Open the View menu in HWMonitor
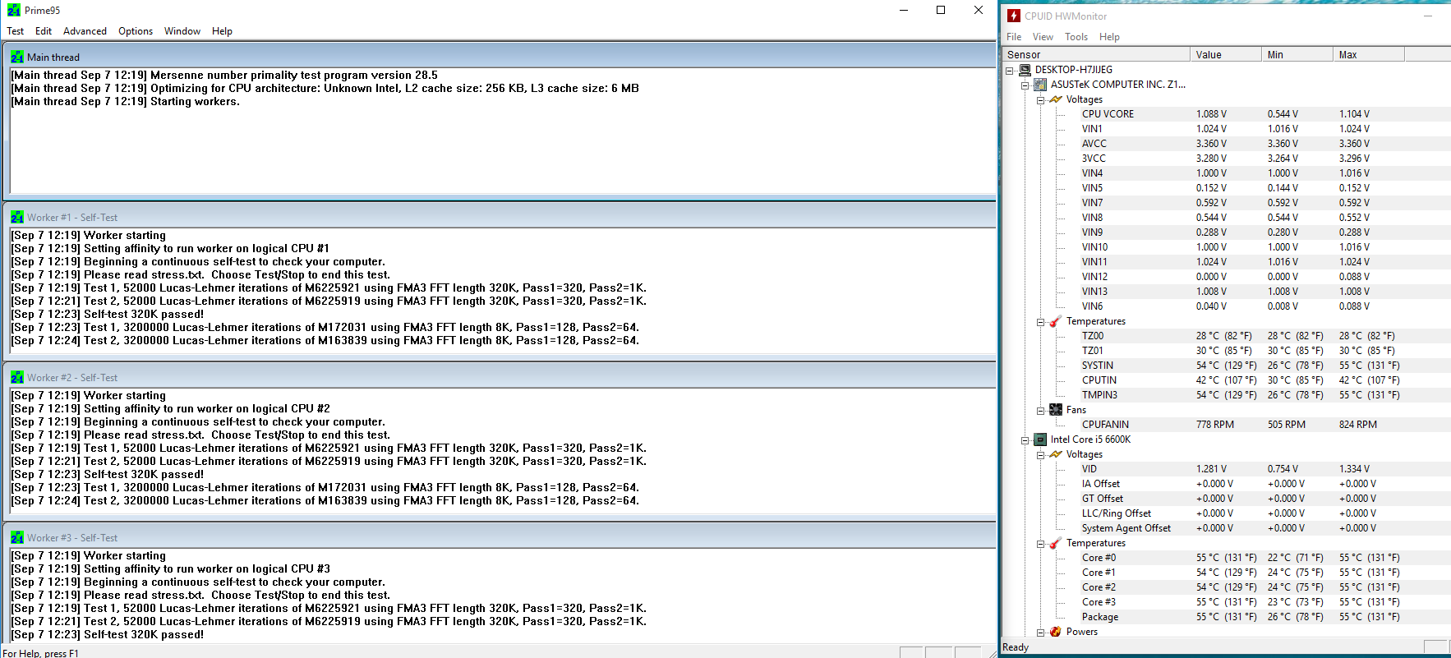The width and height of the screenshot is (1451, 658). [1043, 37]
